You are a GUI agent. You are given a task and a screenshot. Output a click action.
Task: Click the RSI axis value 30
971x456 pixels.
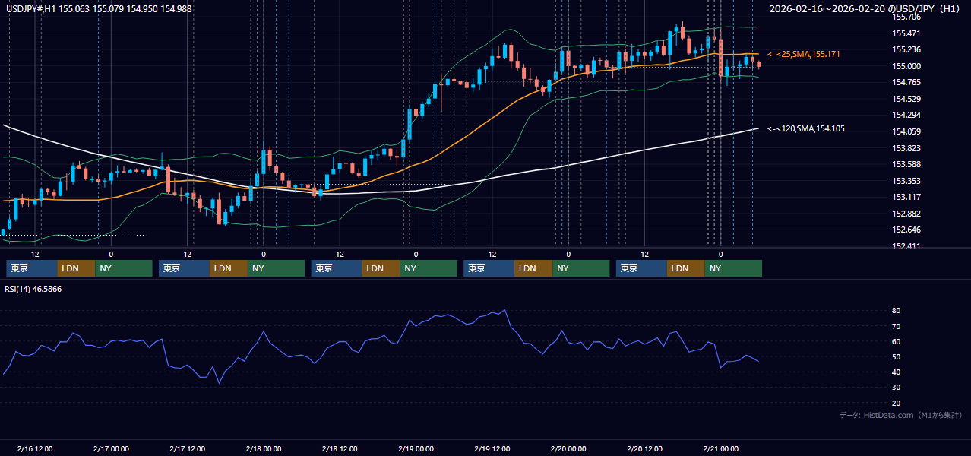click(x=896, y=387)
